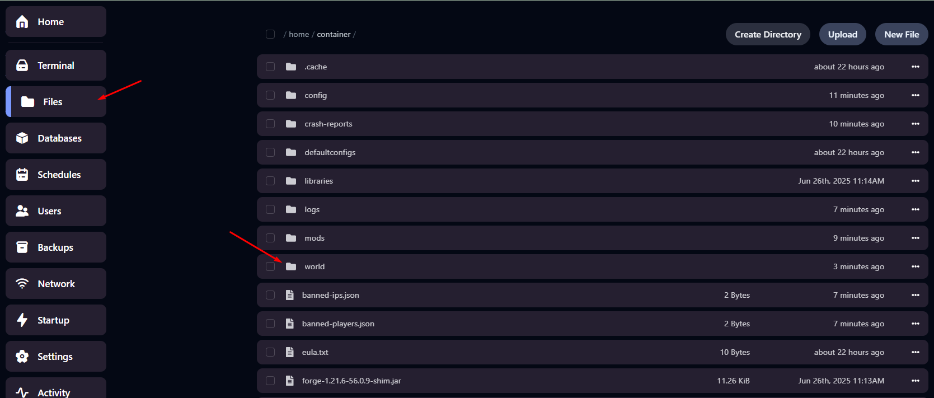
Task: Click the Backups archive icon
Action: [22, 247]
